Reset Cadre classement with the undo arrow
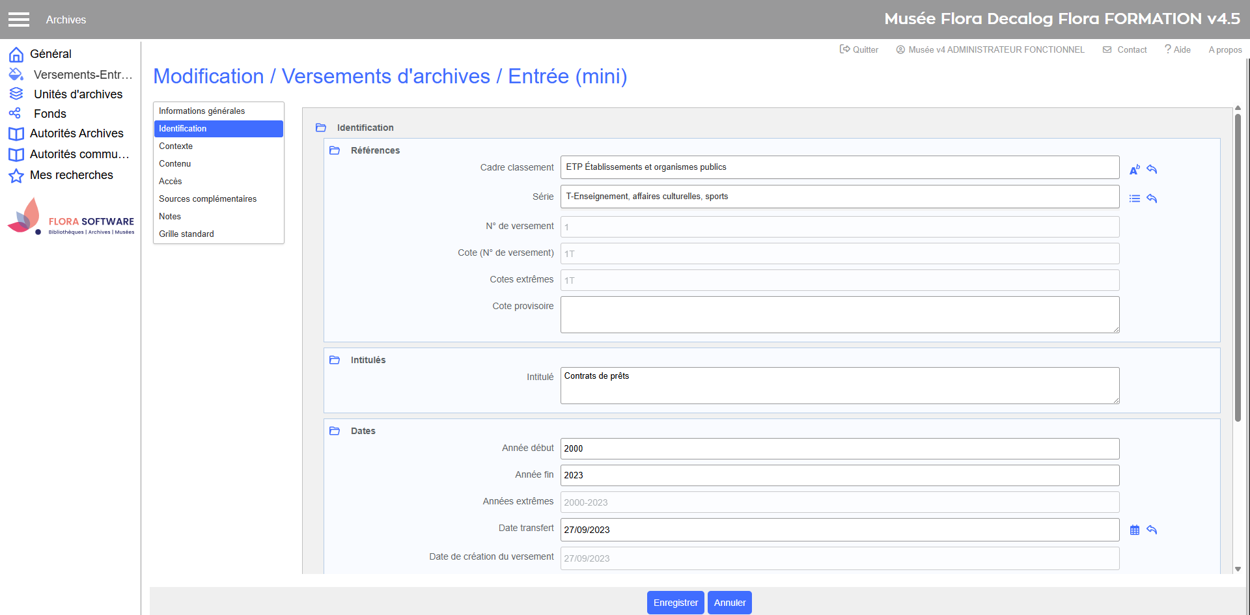Image resolution: width=1250 pixels, height=615 pixels. pyautogui.click(x=1152, y=170)
